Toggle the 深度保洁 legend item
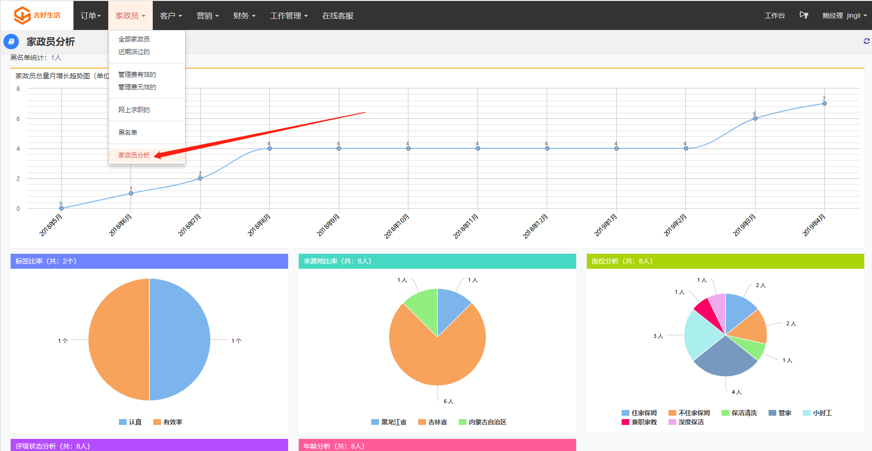 coord(686,422)
